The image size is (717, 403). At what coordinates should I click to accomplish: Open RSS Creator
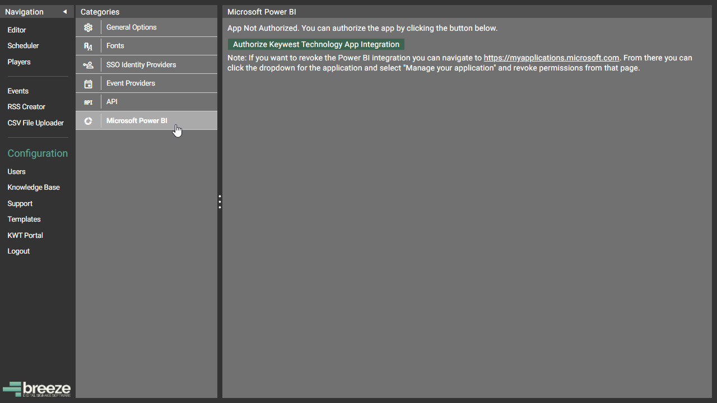(26, 106)
